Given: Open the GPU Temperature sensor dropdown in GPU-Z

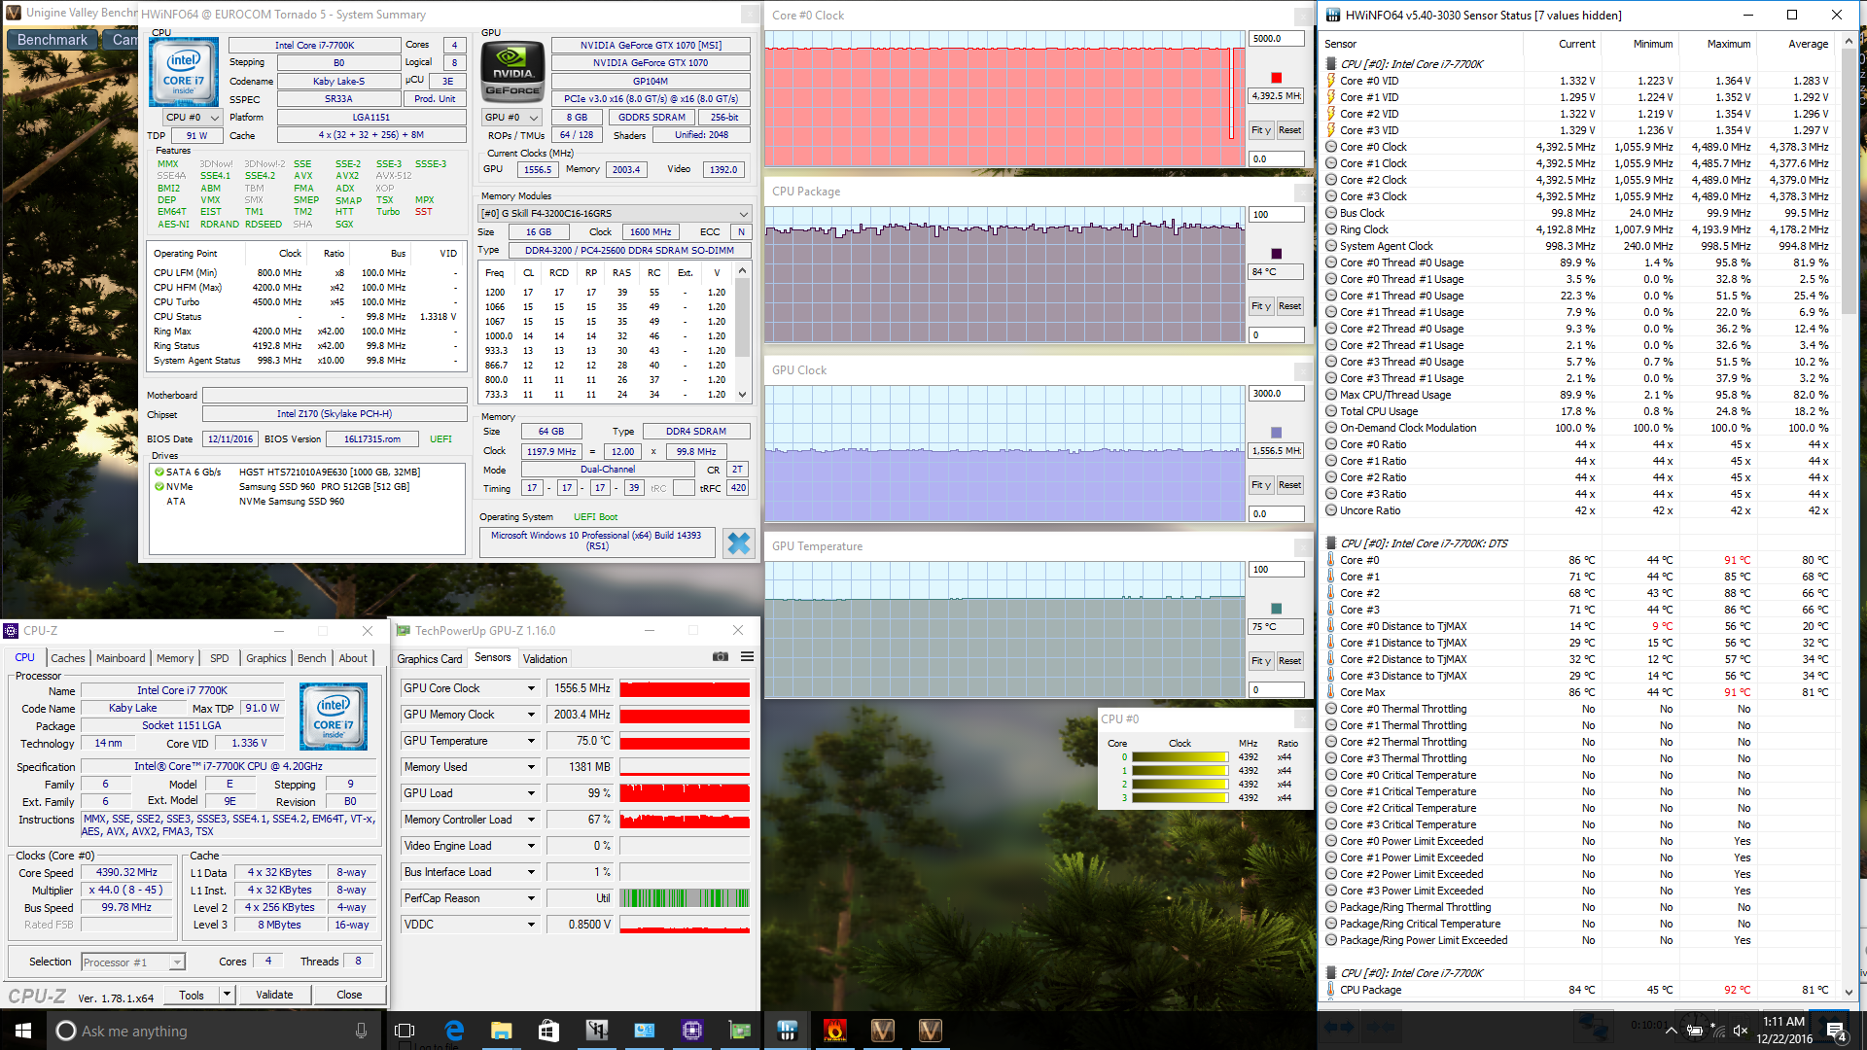Looking at the screenshot, I should coord(531,741).
